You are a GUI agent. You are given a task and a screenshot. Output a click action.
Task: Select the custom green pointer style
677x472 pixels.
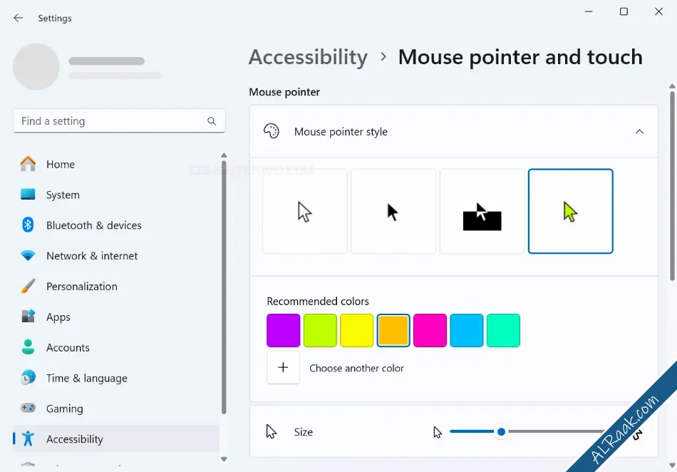coord(570,211)
